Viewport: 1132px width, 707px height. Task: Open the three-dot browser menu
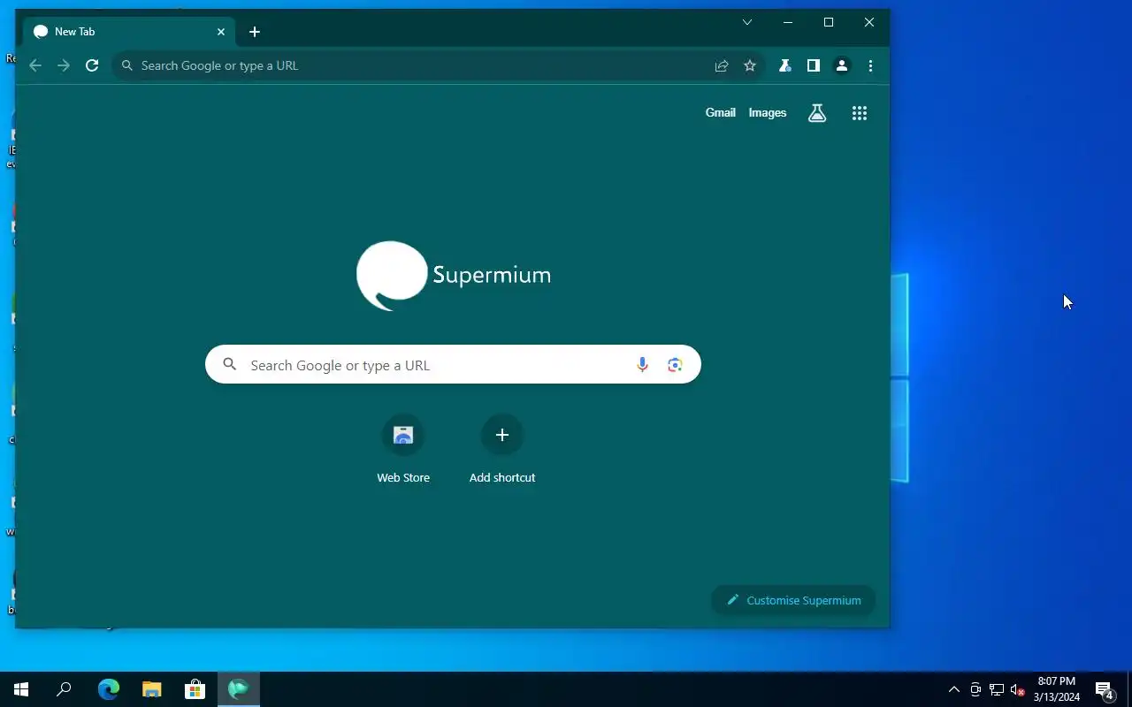click(871, 65)
